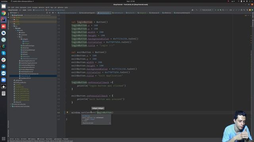Open Files from the Ubuntu dock
The height and width of the screenshot is (142, 254).
[4, 6]
